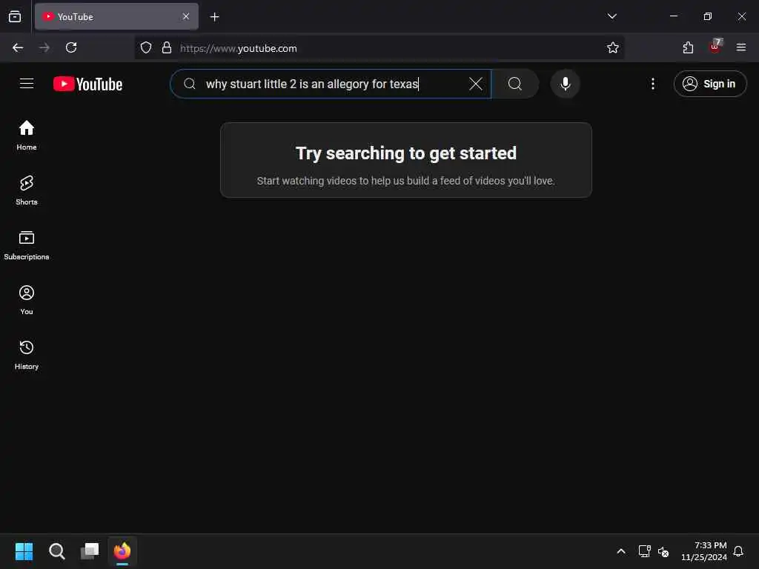759x569 pixels.
Task: Open the browser Extensions puzzle icon
Action: [x=688, y=48]
